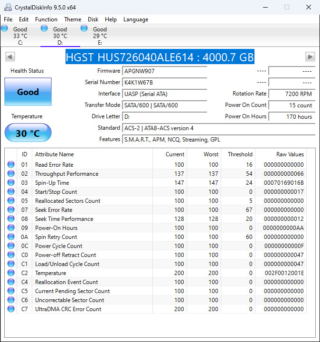Screen dimensions: 320x342
Task: Open the Language menu
Action: click(x=136, y=19)
